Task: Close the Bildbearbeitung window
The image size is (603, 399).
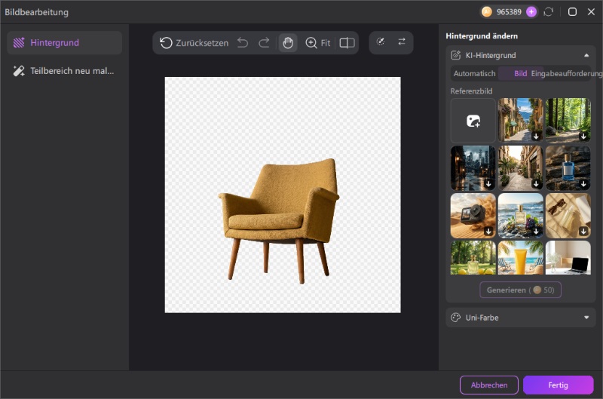Action: coord(591,12)
